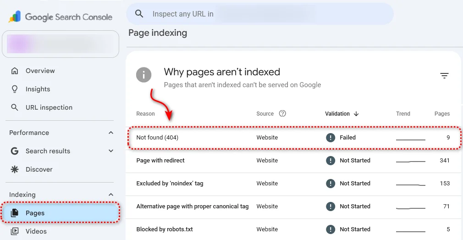Sort by Validation column header
463x240 pixels.
[x=337, y=114]
